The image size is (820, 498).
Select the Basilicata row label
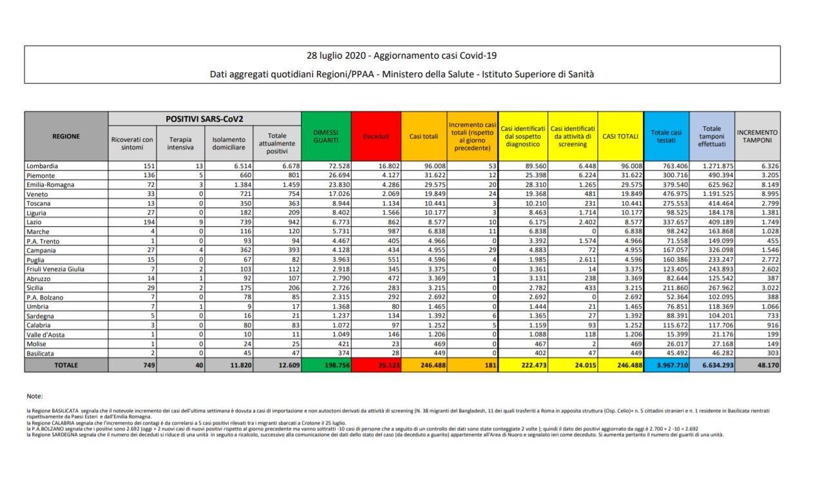point(42,354)
